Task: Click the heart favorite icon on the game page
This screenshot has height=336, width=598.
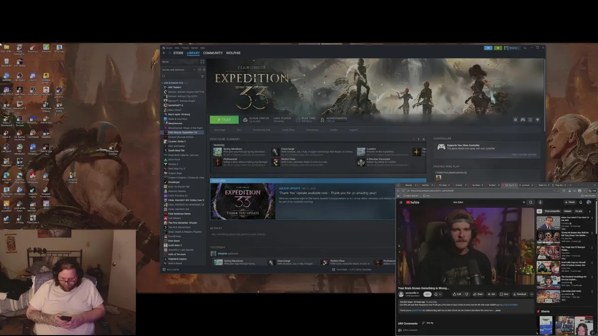Action: [537, 120]
